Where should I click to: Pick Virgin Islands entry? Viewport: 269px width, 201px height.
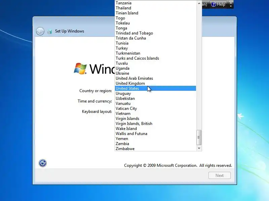click(155, 119)
